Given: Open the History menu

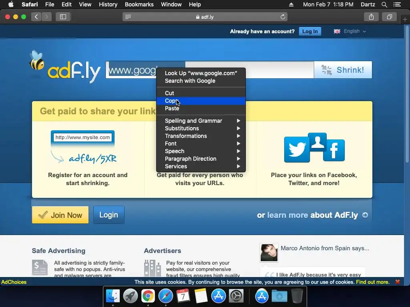Looking at the screenshot, I should (108, 4).
